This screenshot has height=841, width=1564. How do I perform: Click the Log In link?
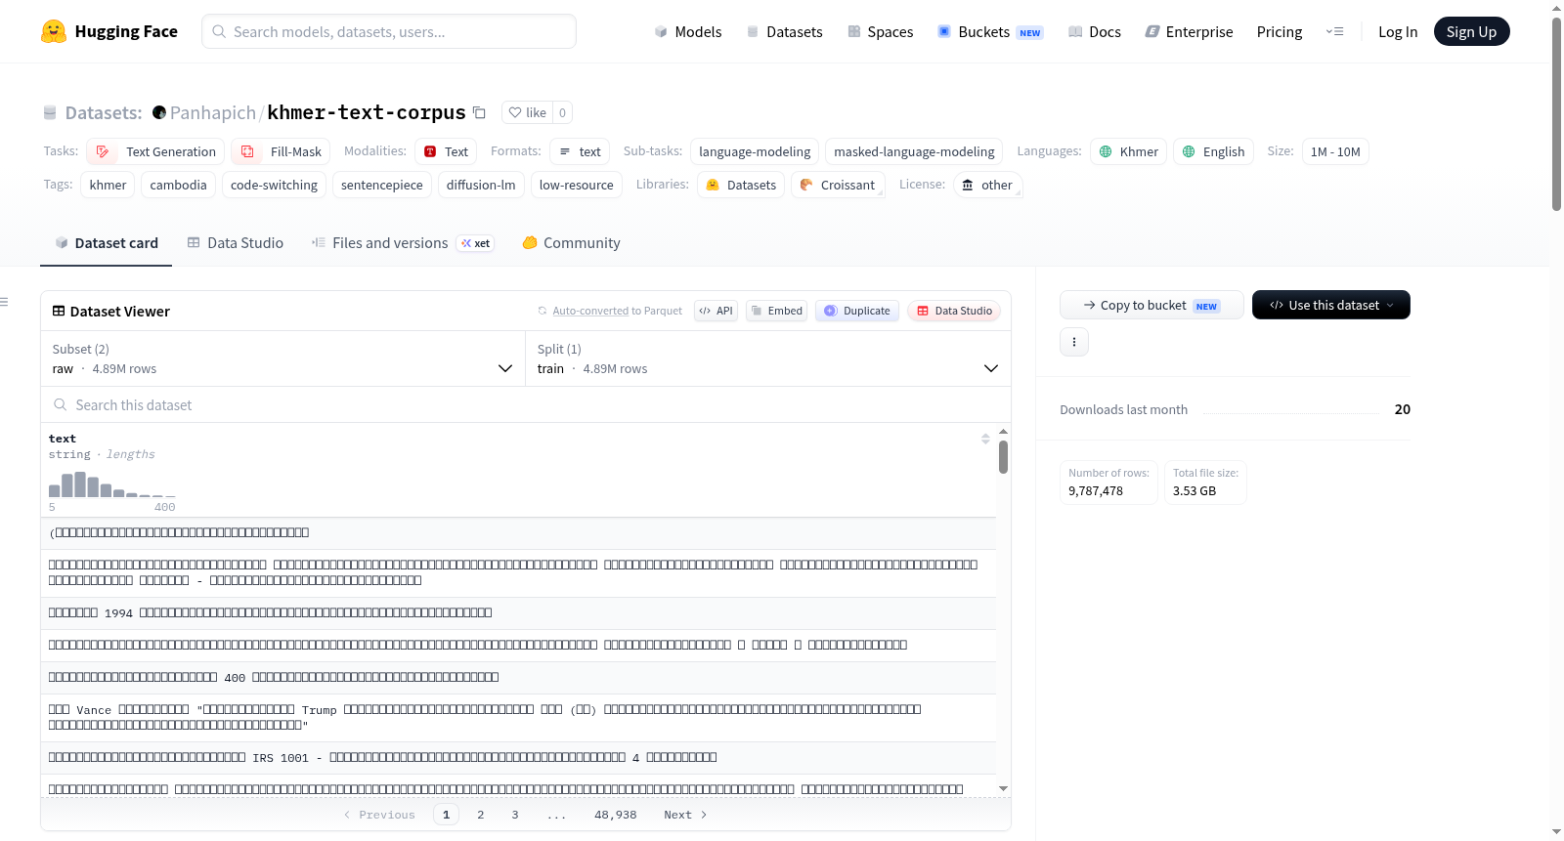(x=1398, y=31)
